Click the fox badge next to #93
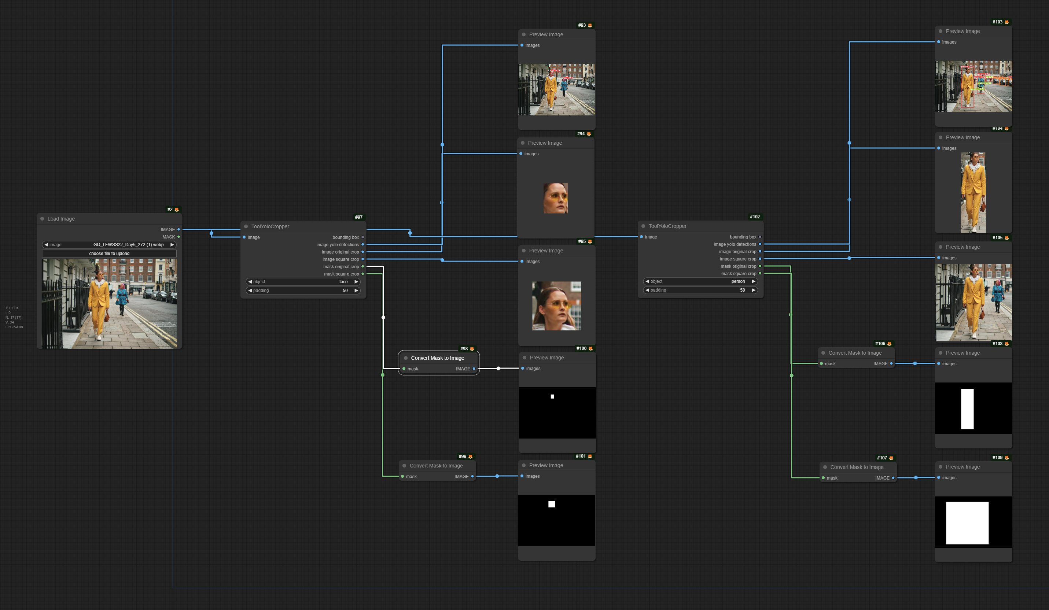Screen dimensions: 1049x610 point(590,25)
